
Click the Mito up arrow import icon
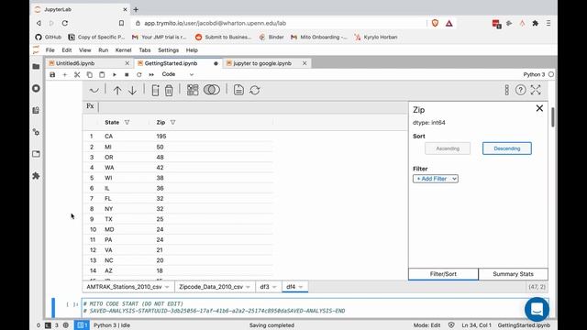pos(117,90)
